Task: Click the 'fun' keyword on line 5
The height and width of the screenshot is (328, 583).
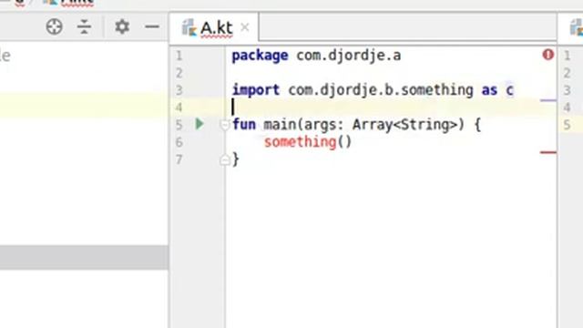Action: 244,124
